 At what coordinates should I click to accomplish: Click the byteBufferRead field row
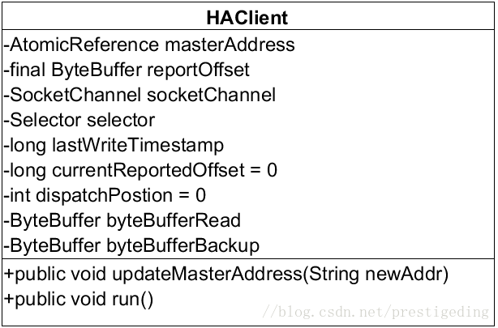pyautogui.click(x=122, y=220)
